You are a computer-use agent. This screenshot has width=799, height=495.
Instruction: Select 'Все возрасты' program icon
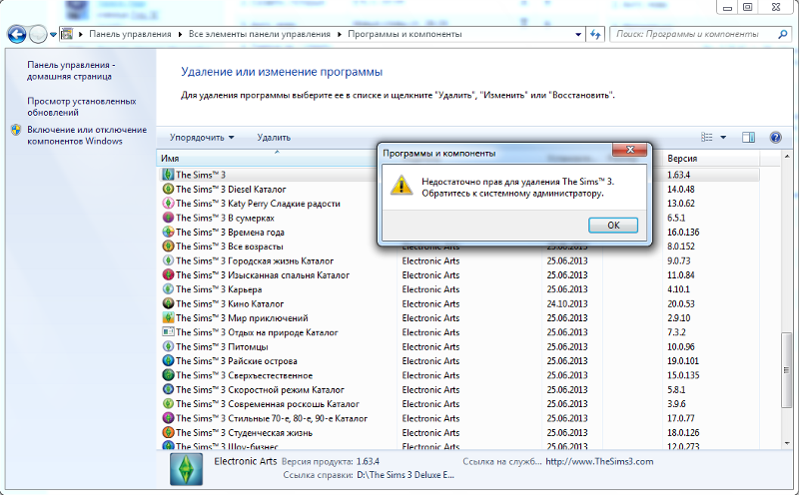pyautogui.click(x=168, y=246)
